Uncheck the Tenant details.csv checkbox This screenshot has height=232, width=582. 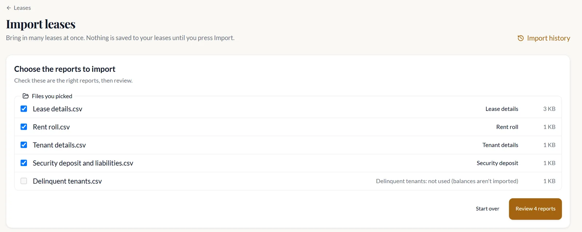24,145
